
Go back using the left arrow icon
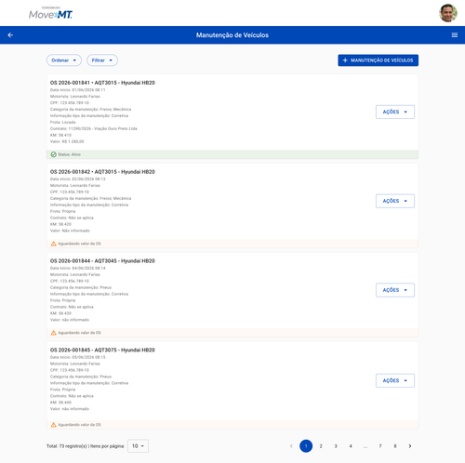(10, 35)
